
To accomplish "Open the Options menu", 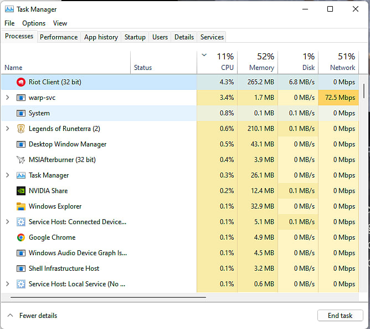I will (34, 23).
